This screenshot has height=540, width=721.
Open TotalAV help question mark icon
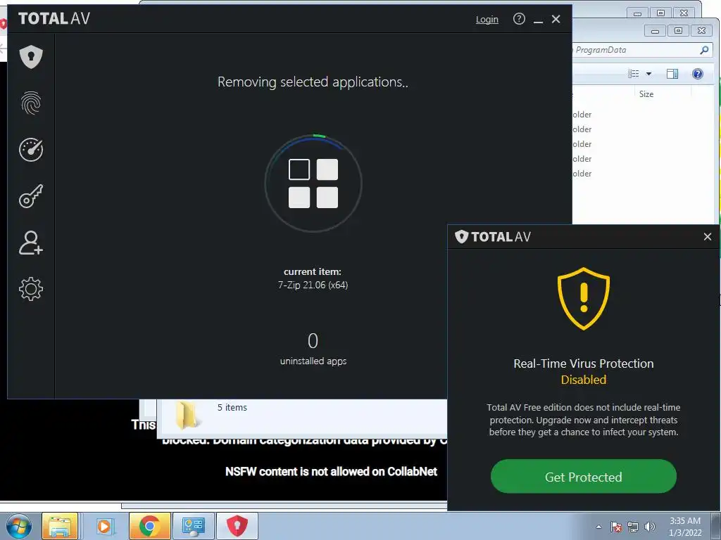pyautogui.click(x=519, y=19)
